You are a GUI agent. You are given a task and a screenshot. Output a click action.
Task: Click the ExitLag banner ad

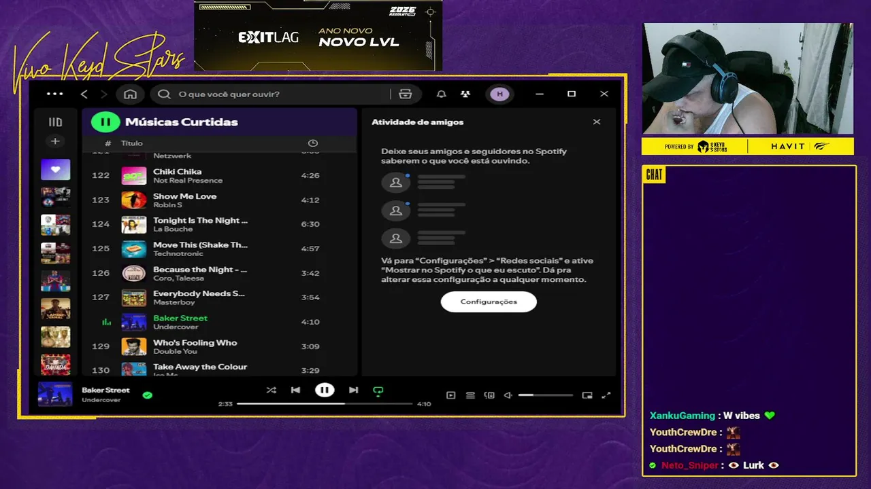(x=318, y=35)
